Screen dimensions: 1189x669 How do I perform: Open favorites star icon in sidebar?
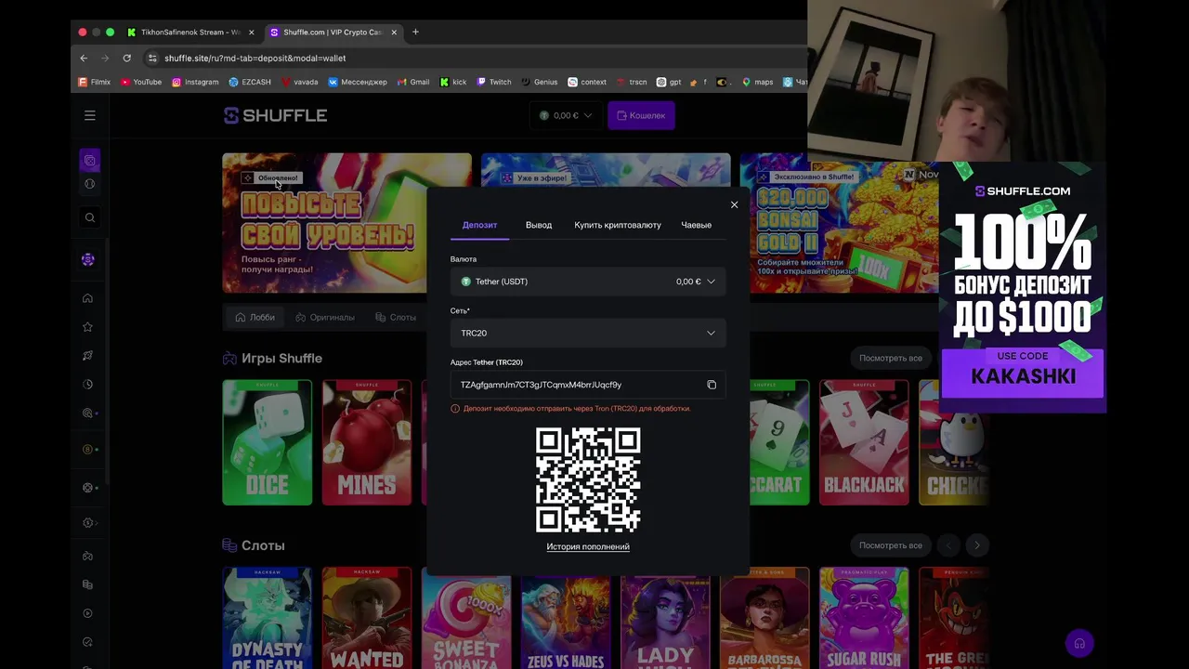[87, 327]
